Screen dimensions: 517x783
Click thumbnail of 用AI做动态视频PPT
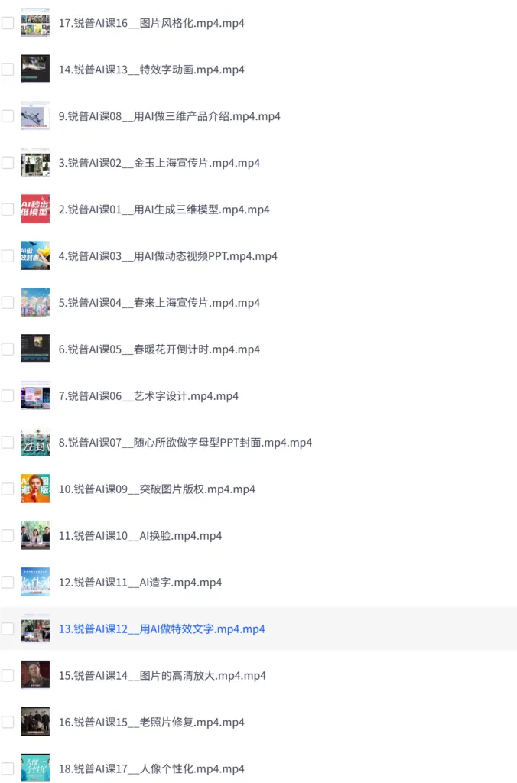[35, 255]
